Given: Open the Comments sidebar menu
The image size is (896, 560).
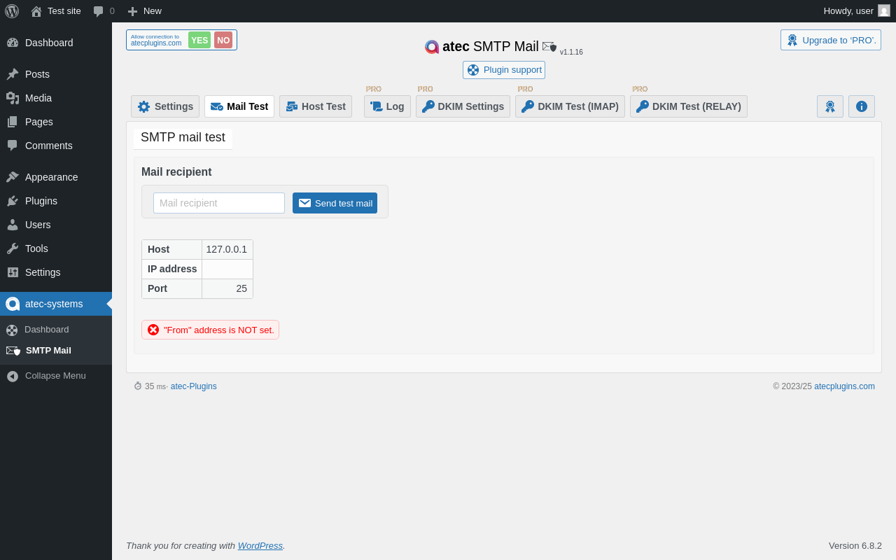Looking at the screenshot, I should tap(56, 146).
